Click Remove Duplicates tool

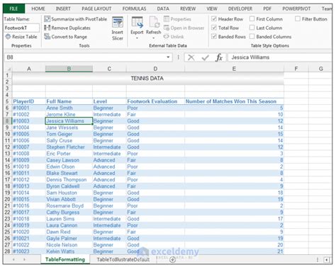click(67, 28)
